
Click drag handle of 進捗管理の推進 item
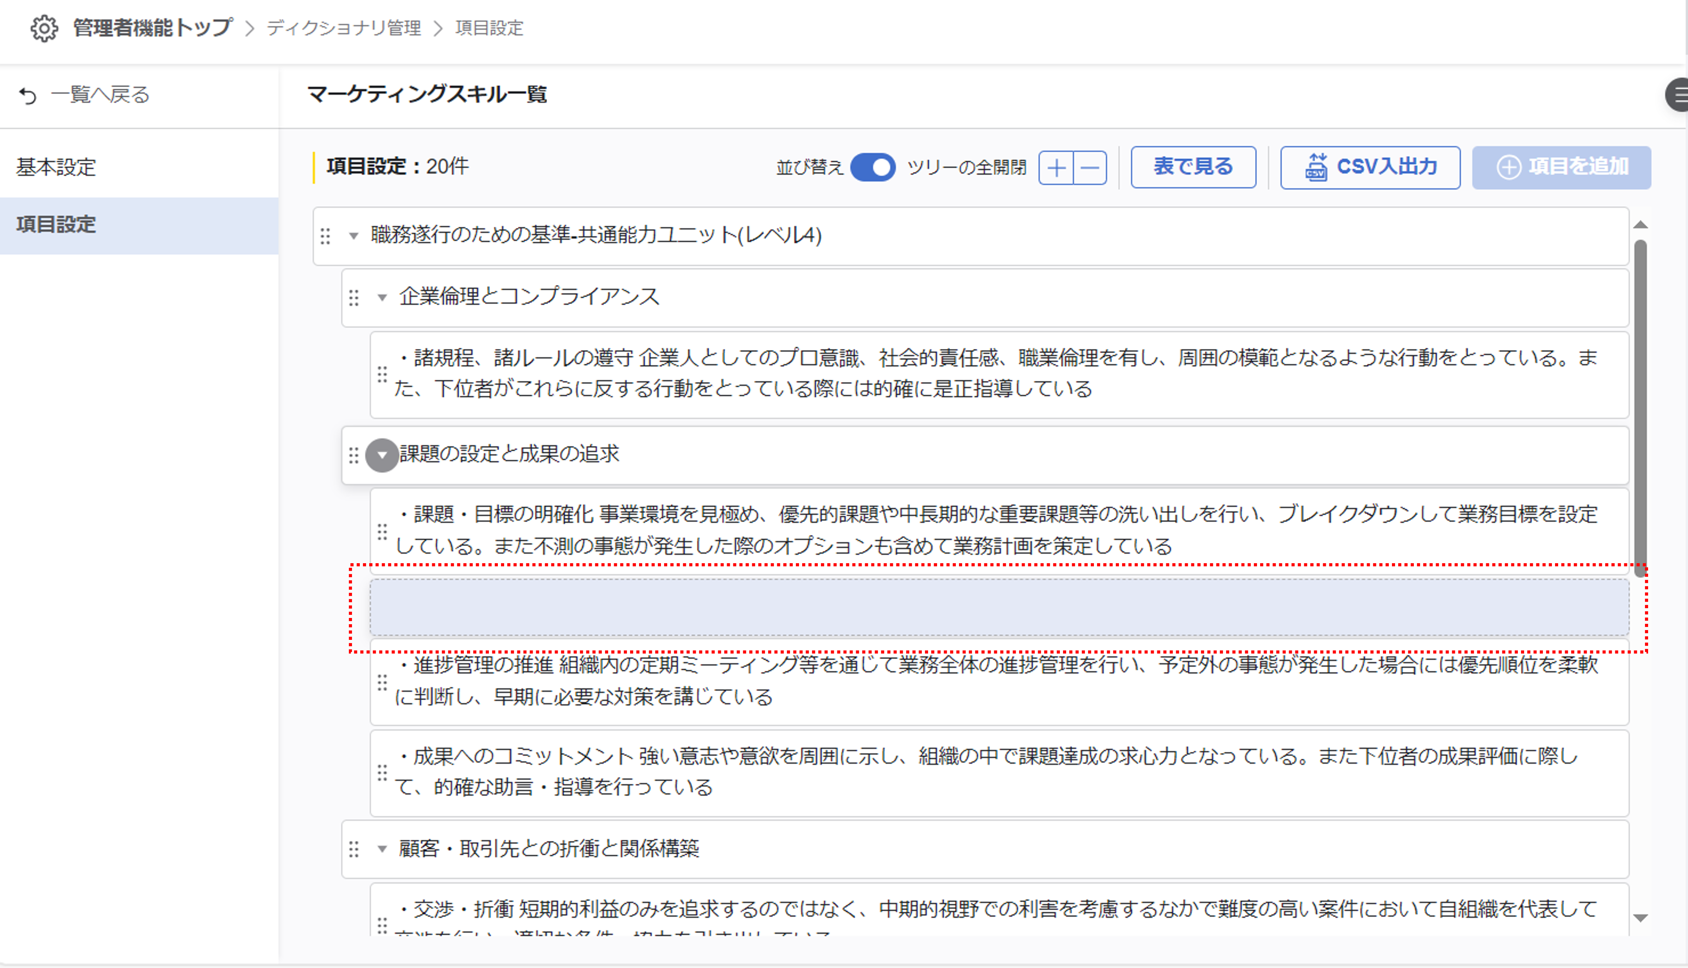tap(382, 682)
